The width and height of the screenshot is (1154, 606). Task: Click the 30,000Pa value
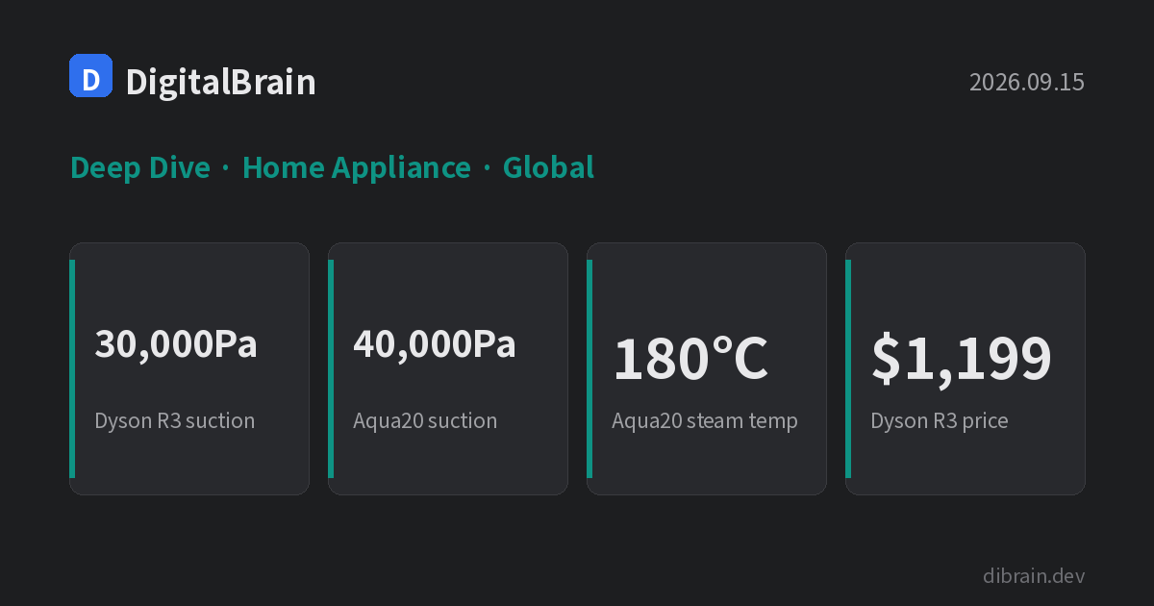click(176, 343)
